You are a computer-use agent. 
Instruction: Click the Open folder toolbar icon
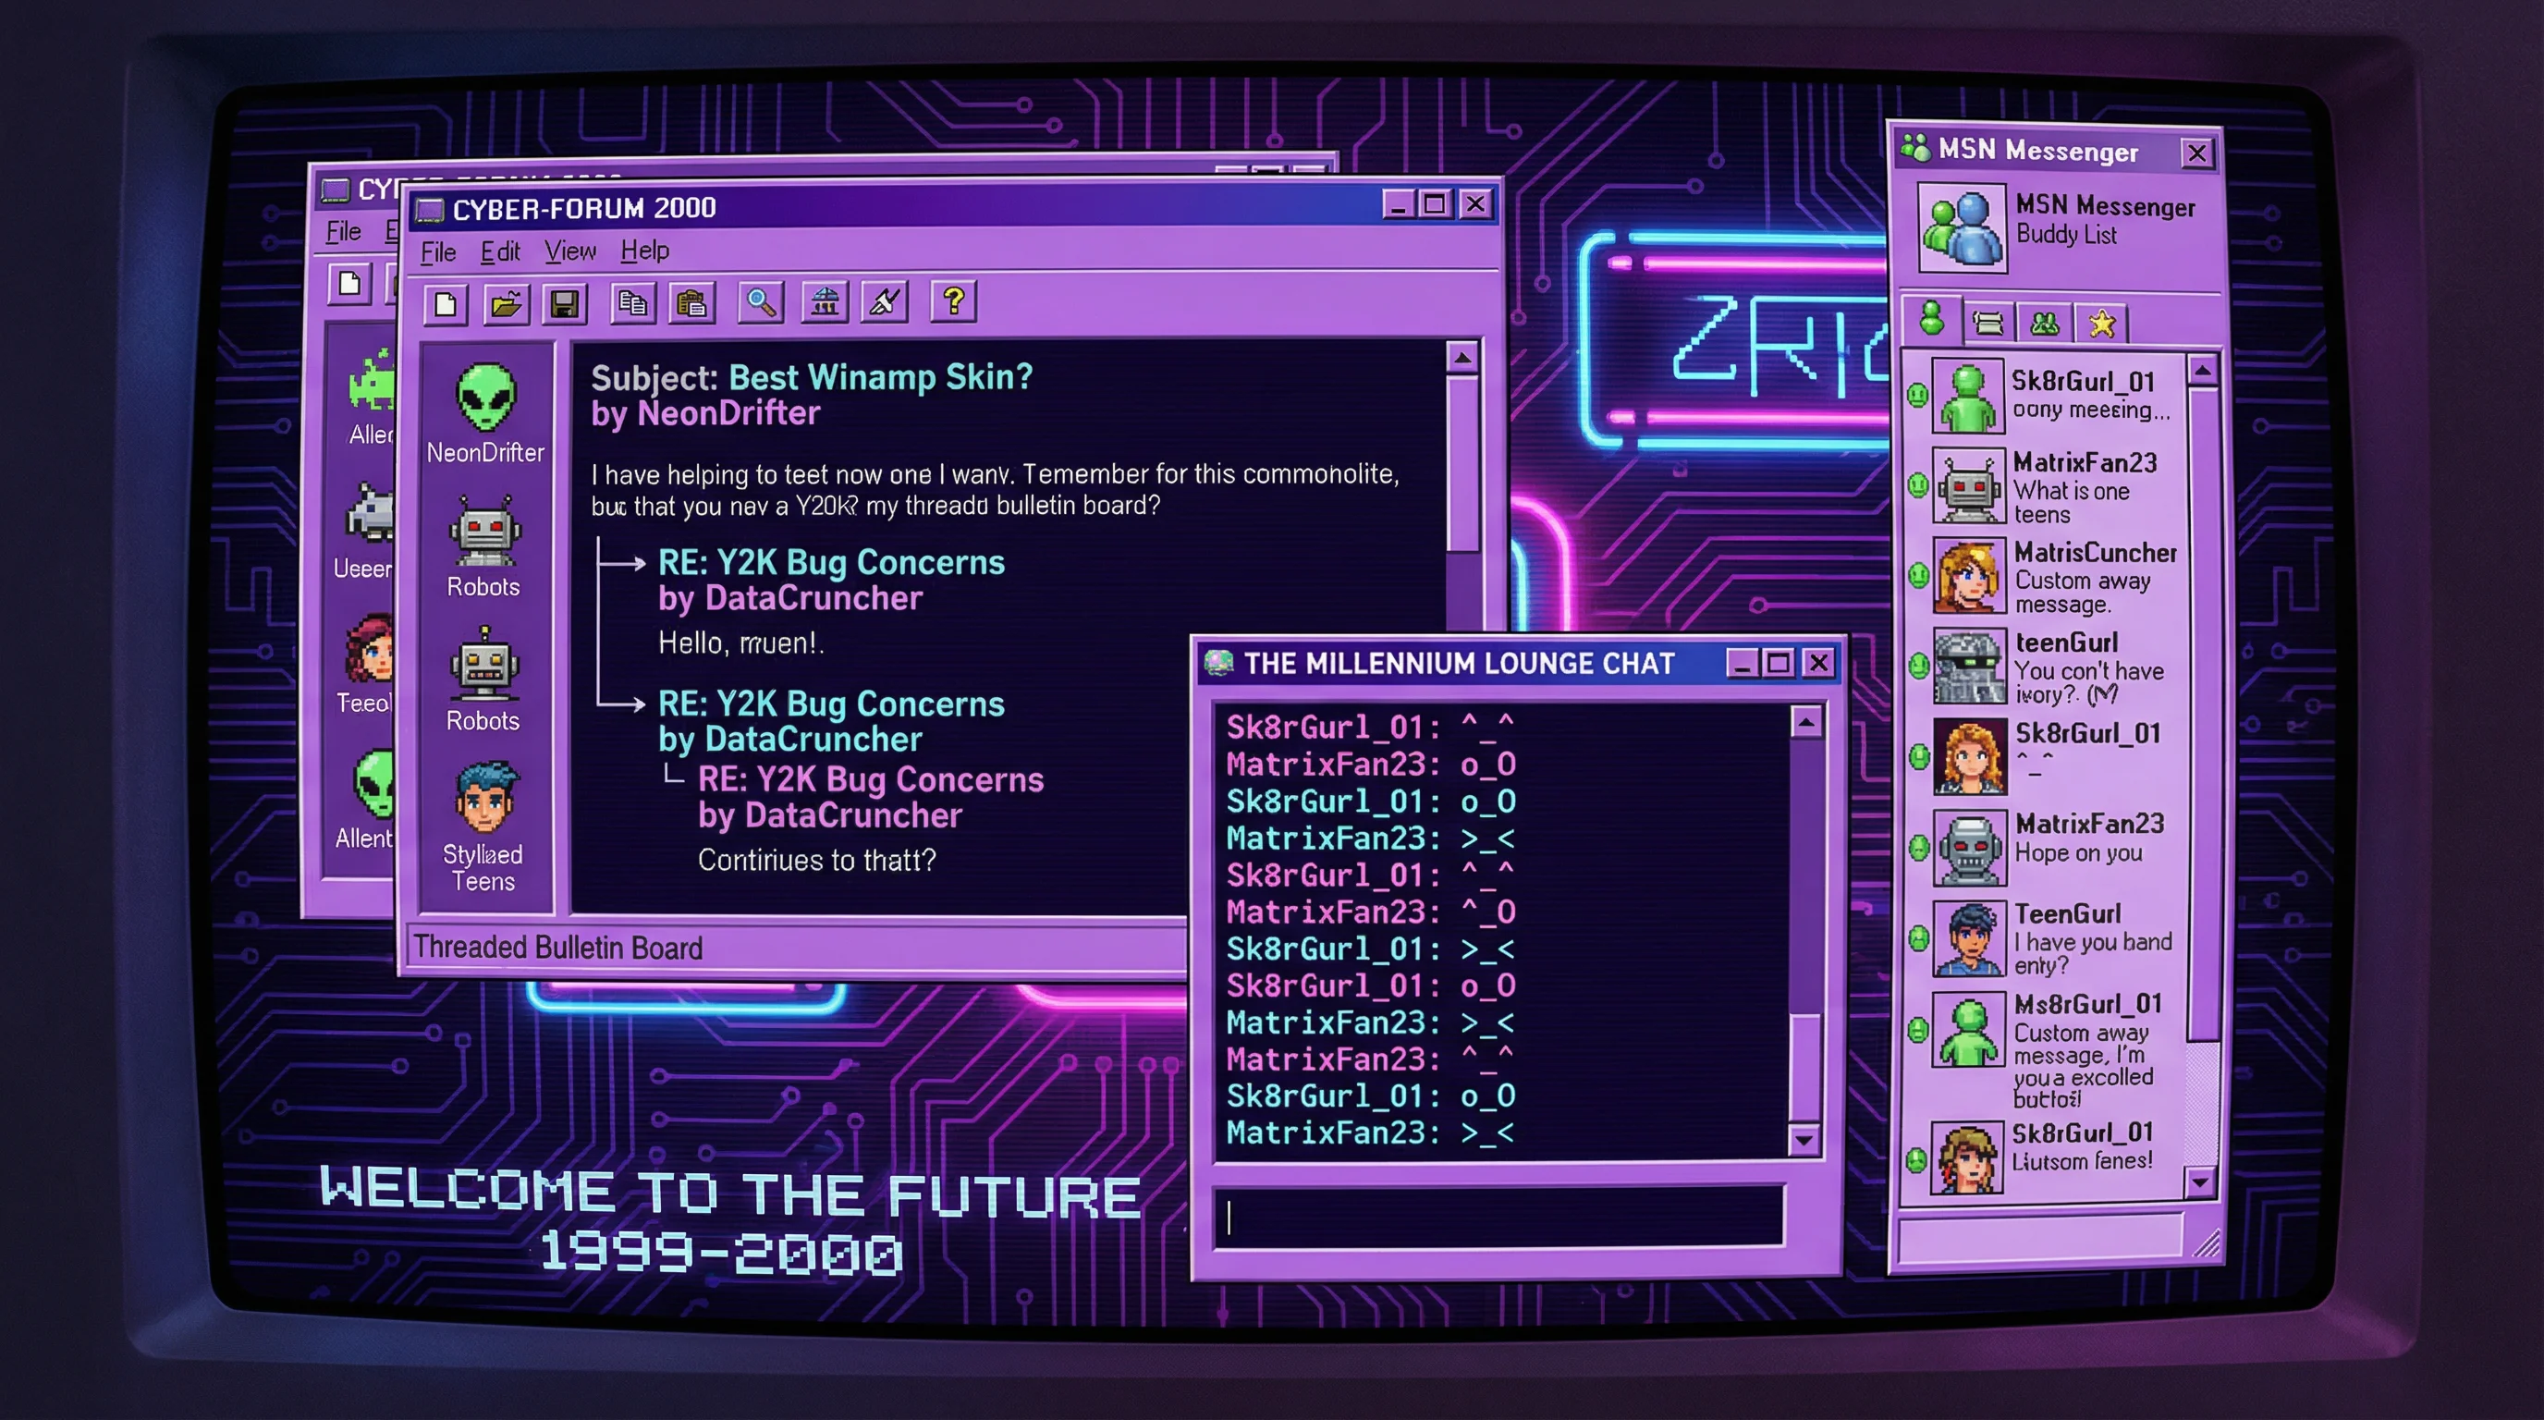coord(506,303)
